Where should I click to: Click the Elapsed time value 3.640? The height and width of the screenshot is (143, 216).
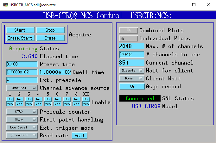(x=30, y=56)
